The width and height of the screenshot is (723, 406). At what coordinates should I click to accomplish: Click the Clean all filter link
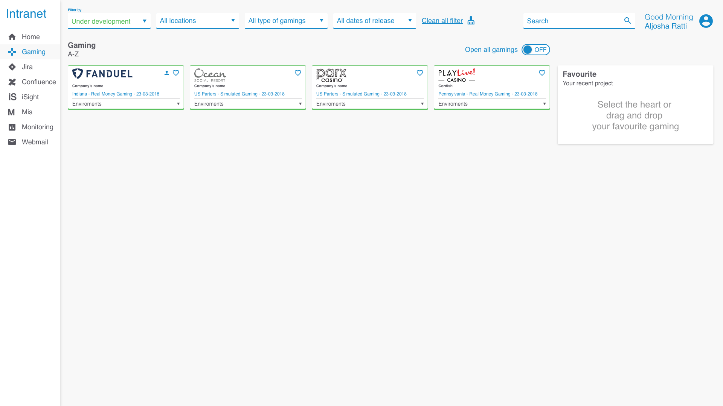pyautogui.click(x=442, y=21)
